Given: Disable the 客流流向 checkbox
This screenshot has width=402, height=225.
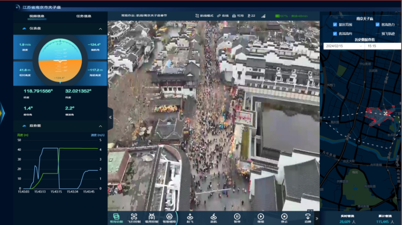Looking at the screenshot, I should coord(335,34).
